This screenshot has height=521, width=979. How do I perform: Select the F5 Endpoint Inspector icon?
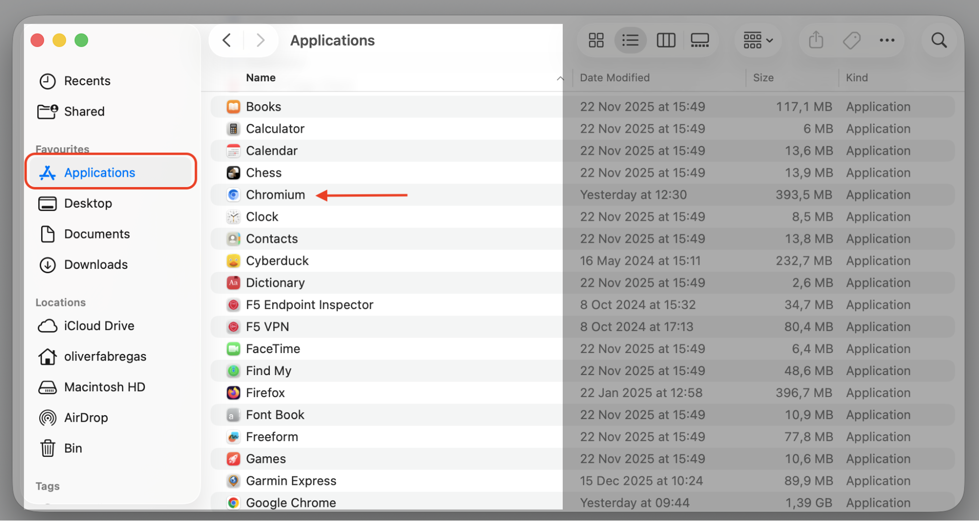(234, 305)
